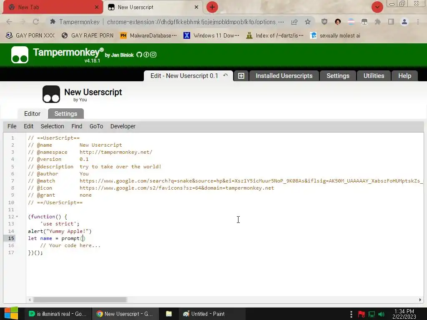Toggle the browser side panel icon

(391, 22)
